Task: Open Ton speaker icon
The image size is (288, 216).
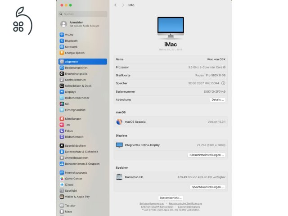Action: coord(62,125)
